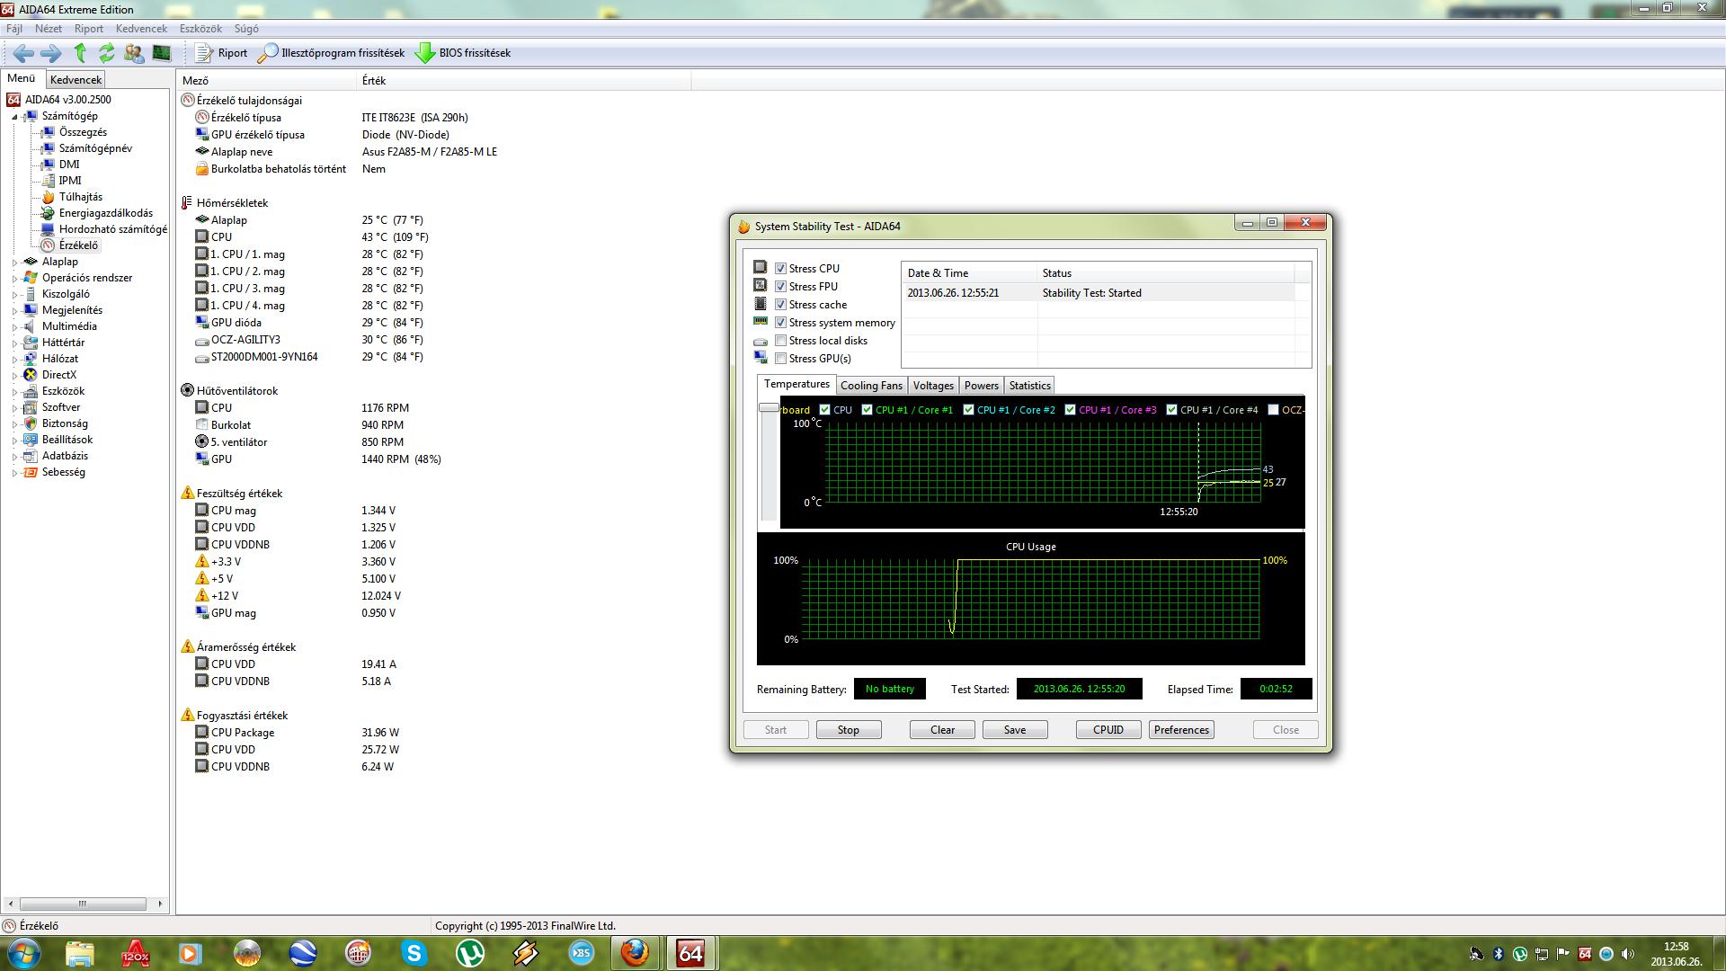Expand the Sebesség tree node
The height and width of the screenshot is (971, 1726).
click(14, 473)
